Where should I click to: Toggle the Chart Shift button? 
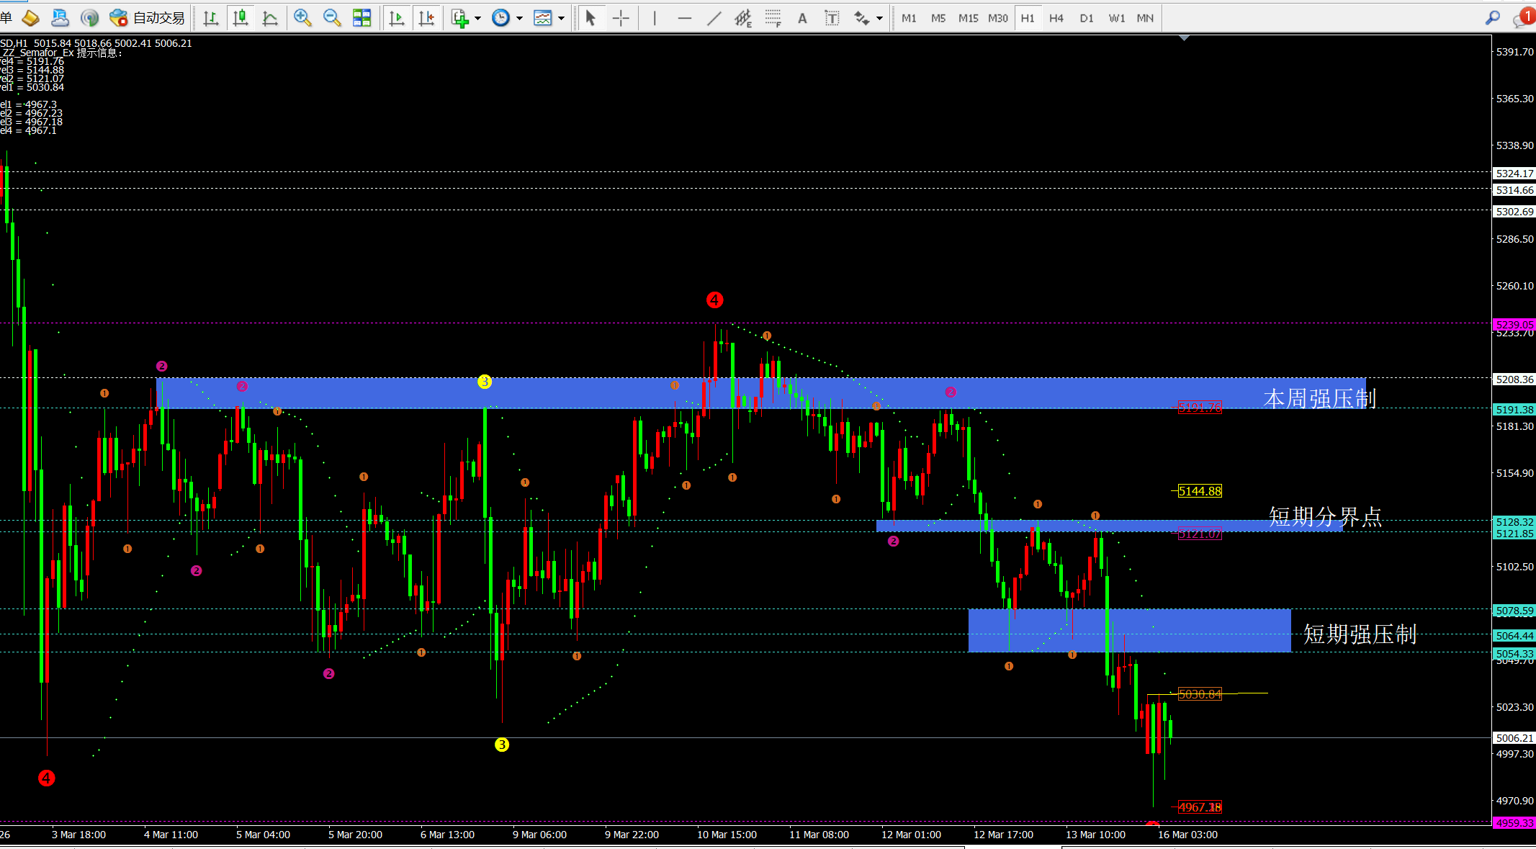(x=426, y=18)
